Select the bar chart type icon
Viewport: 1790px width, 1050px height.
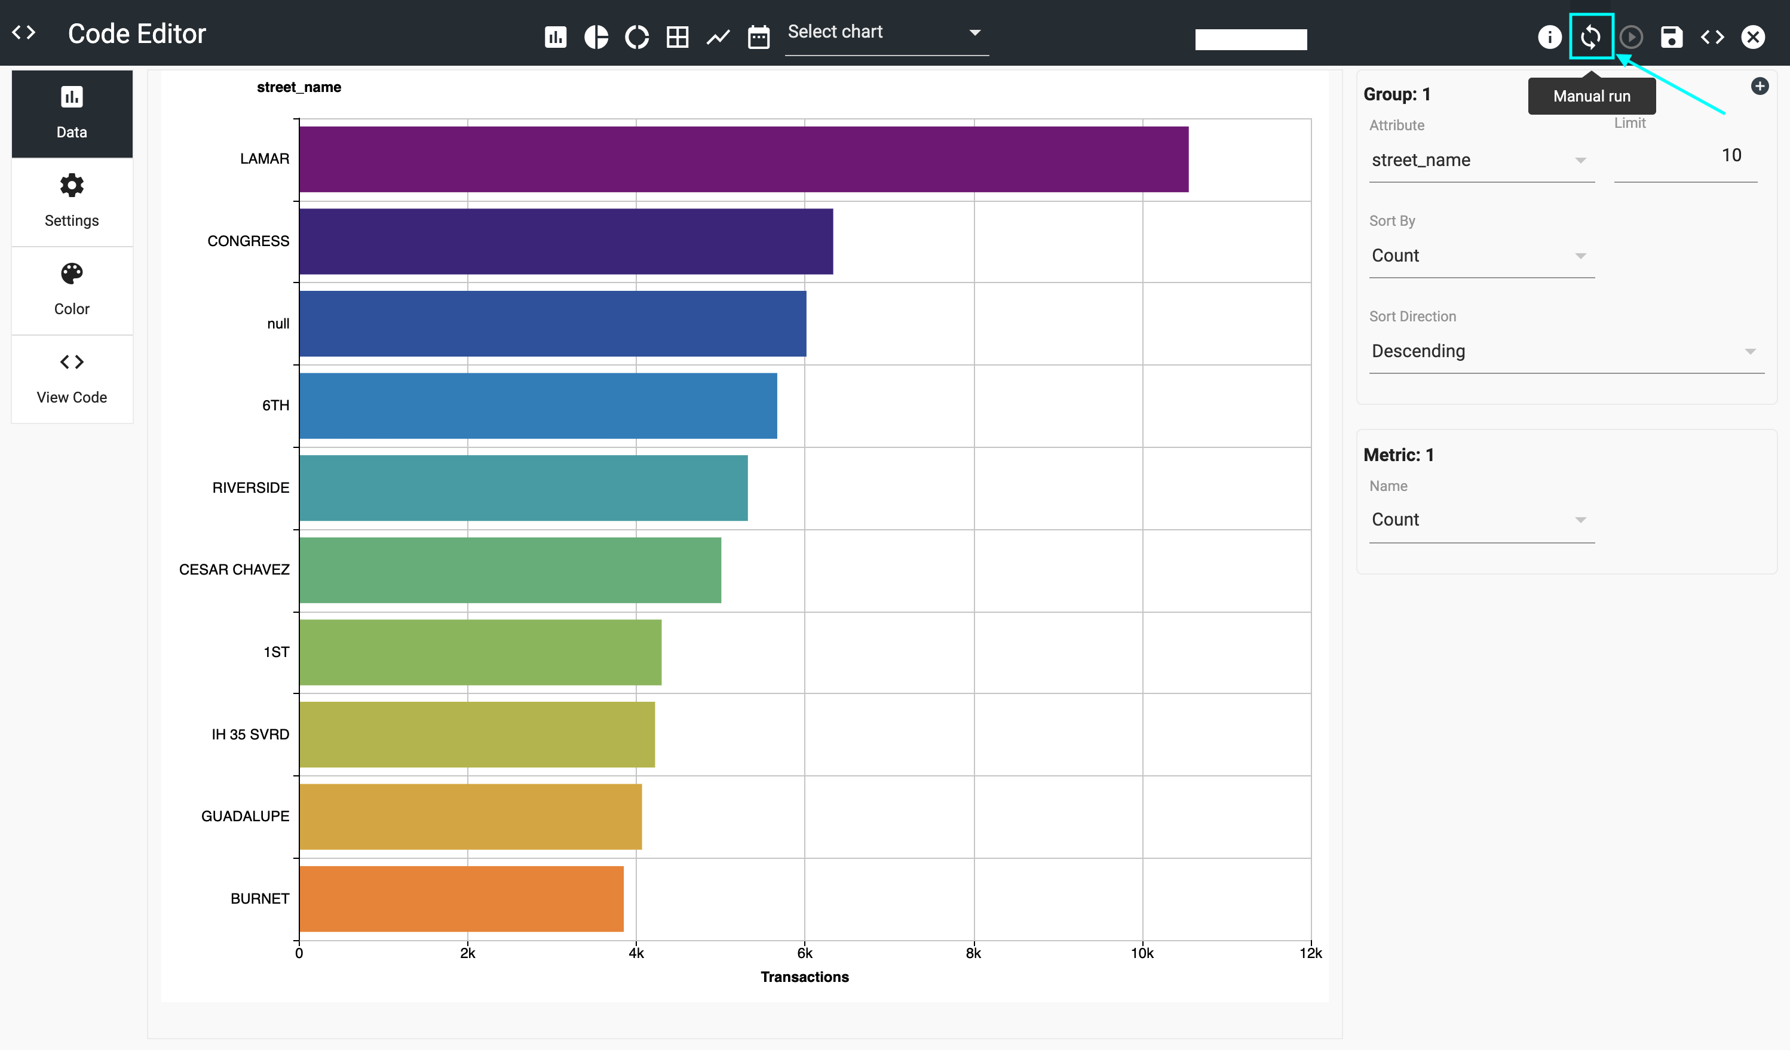tap(556, 37)
